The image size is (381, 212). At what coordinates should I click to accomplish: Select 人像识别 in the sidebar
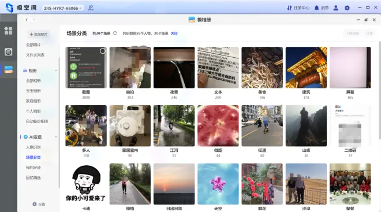(33, 147)
